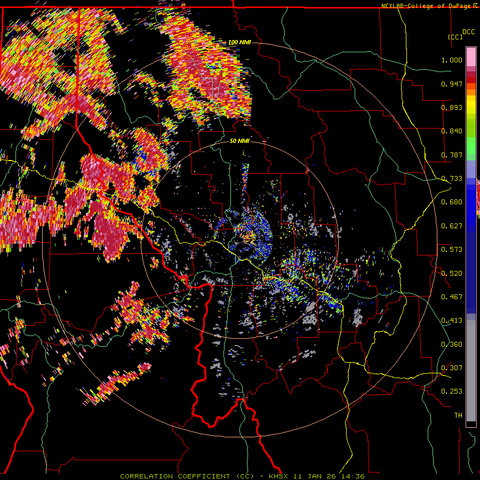Click the 0.413 color scale value
Image resolution: width=480 pixels, height=480 pixels.
[452, 321]
